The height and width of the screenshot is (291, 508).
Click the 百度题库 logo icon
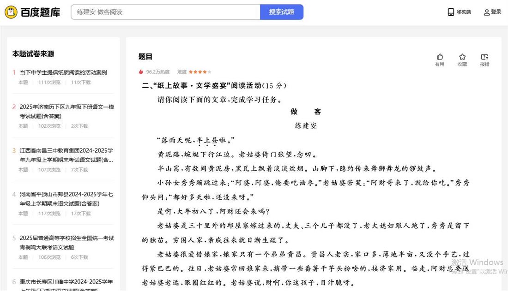(x=11, y=12)
